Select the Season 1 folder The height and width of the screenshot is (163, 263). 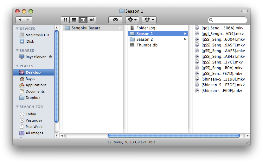[158, 33]
